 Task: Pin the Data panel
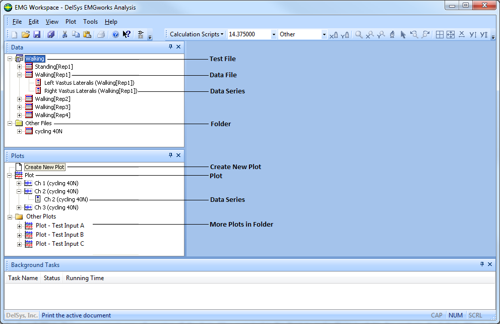pyautogui.click(x=170, y=47)
